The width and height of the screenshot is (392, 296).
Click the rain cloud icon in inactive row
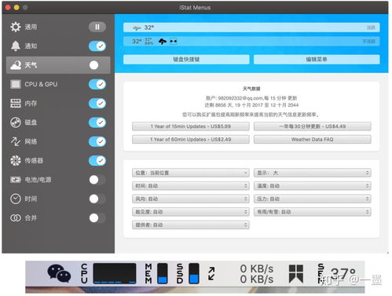(x=163, y=42)
